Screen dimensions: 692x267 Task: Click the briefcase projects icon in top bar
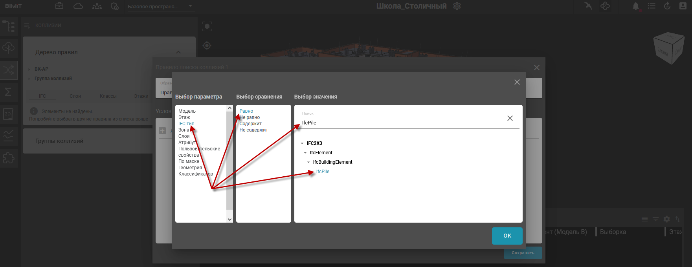[59, 6]
